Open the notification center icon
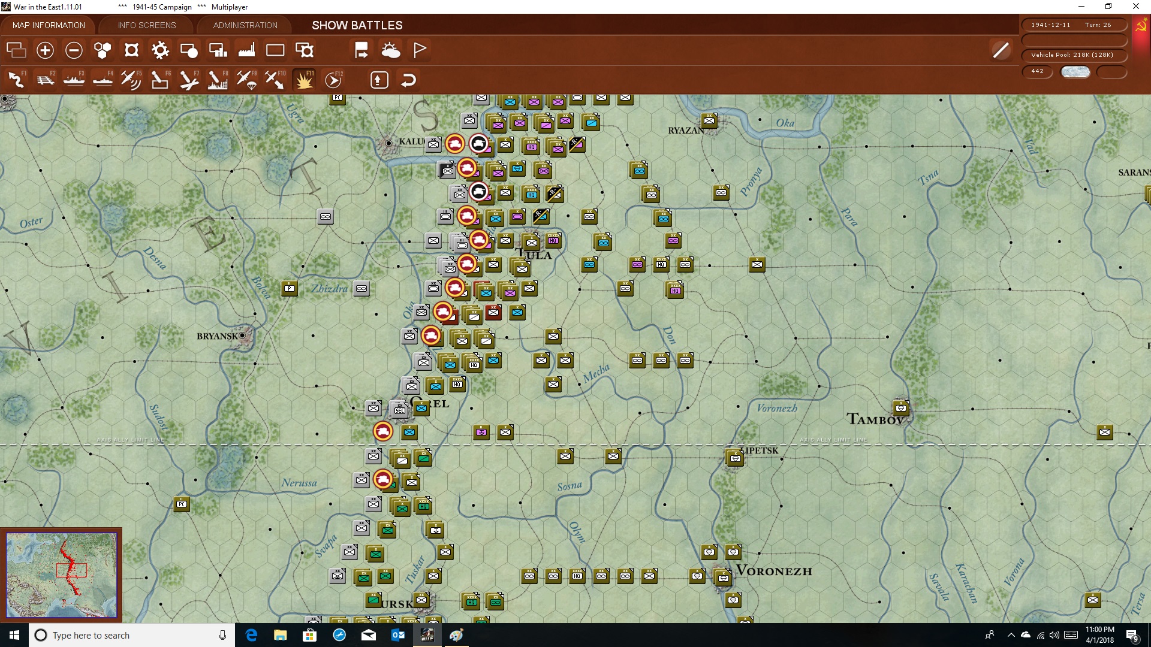 (1132, 635)
